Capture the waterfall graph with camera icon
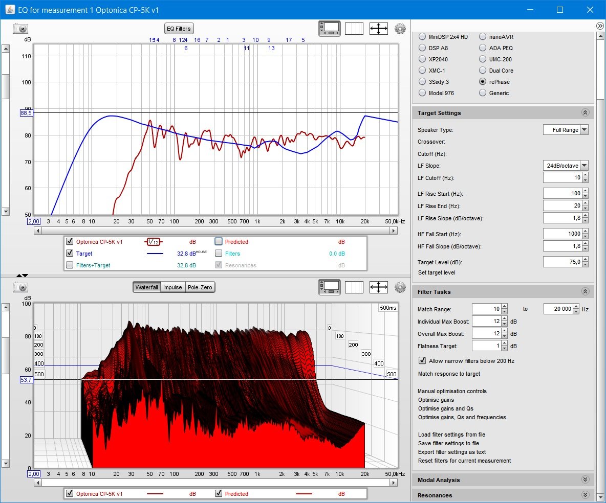 (x=20, y=287)
